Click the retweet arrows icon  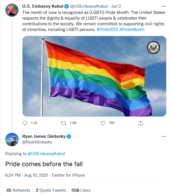point(64,123)
